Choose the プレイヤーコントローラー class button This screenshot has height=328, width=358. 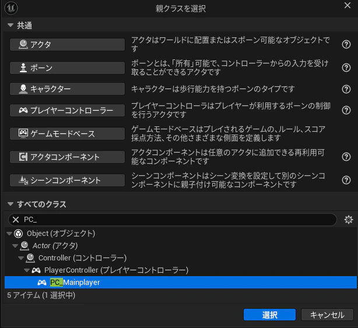pyautogui.click(x=68, y=110)
